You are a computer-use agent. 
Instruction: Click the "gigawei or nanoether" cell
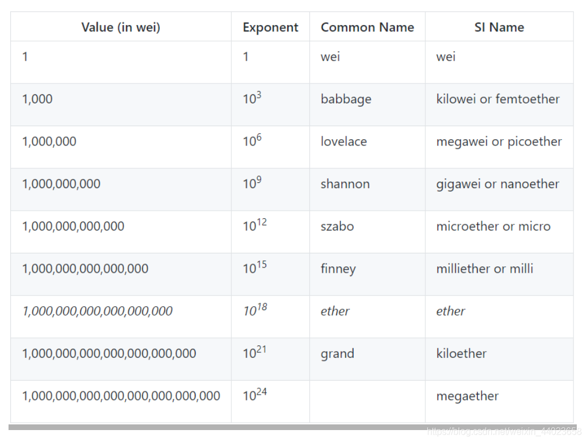coord(498,184)
